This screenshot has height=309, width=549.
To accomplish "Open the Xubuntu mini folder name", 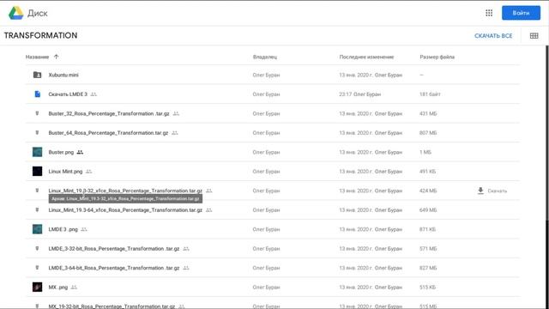I will click(63, 75).
